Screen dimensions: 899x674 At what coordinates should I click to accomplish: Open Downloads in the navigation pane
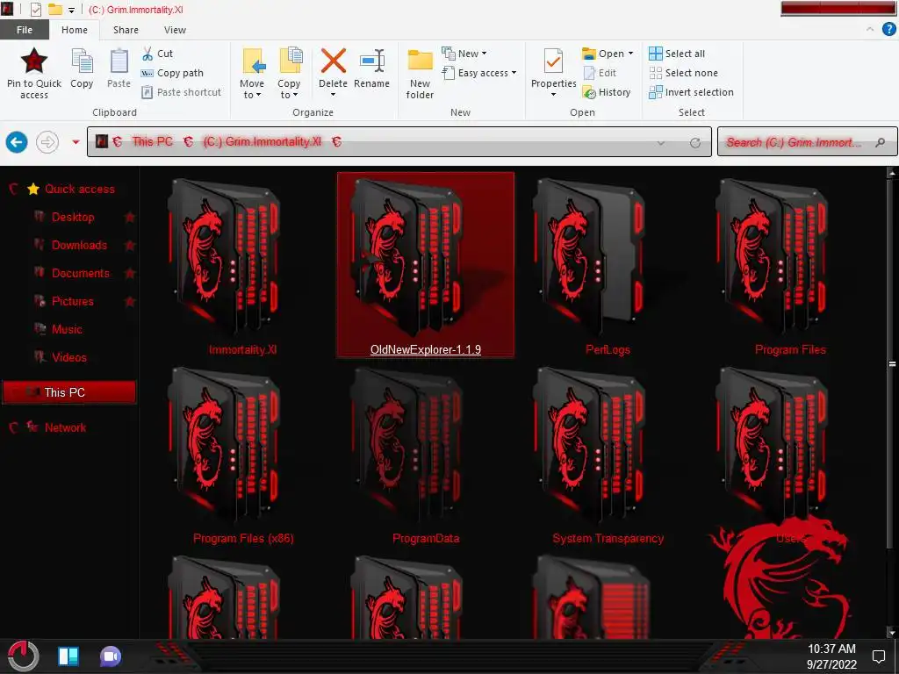coord(79,245)
